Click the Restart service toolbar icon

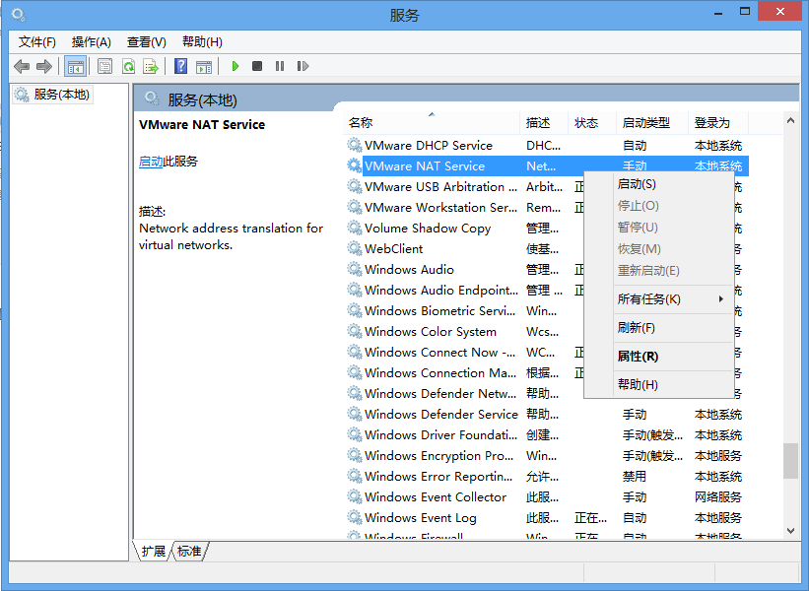(303, 66)
